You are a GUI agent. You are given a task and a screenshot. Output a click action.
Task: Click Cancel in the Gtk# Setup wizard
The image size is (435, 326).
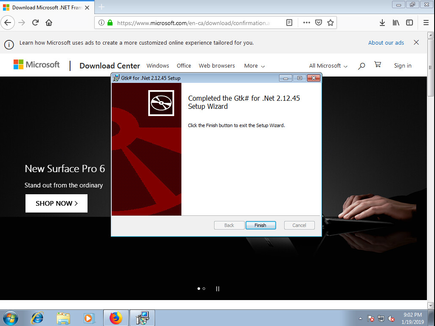299,225
